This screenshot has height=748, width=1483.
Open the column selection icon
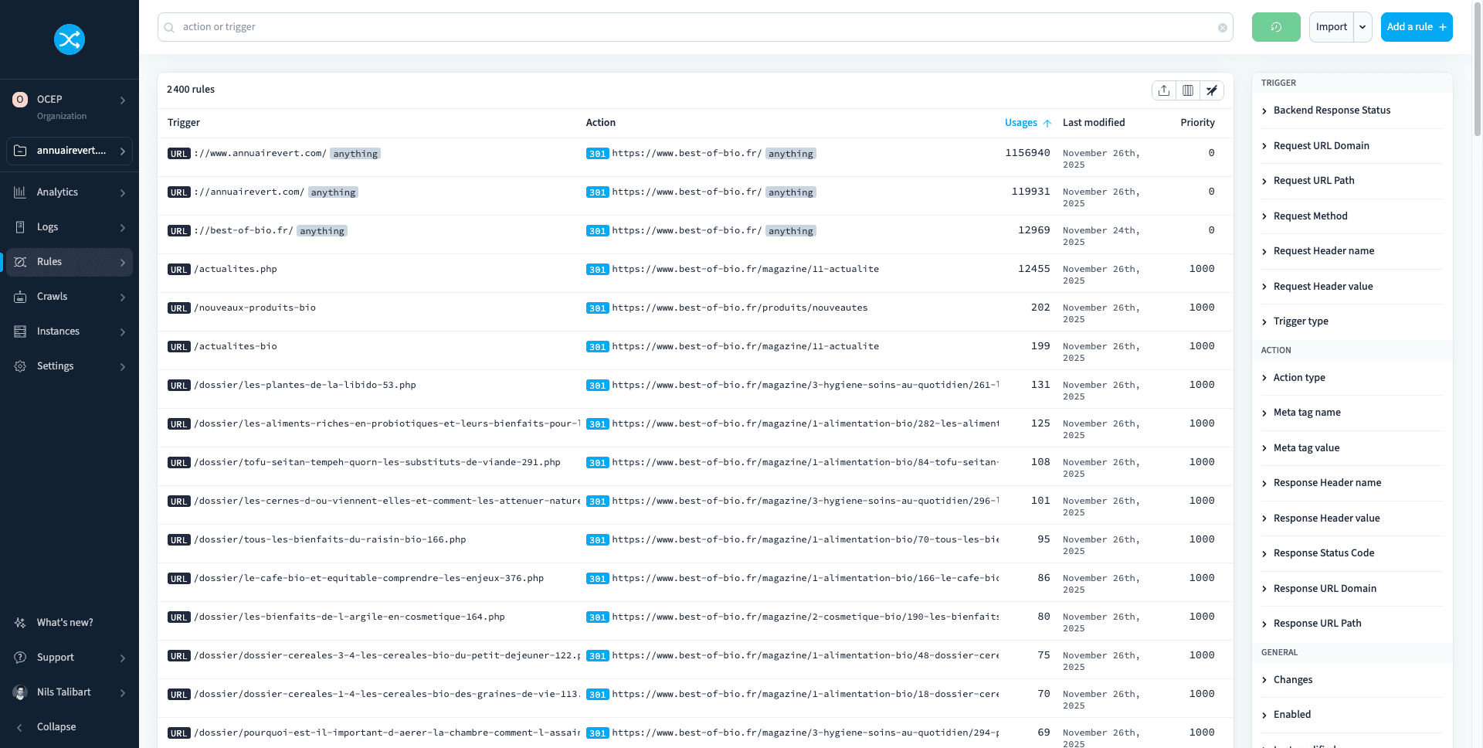coord(1188,90)
